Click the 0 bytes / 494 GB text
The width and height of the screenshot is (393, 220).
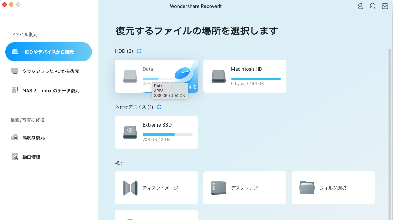pyautogui.click(x=247, y=84)
